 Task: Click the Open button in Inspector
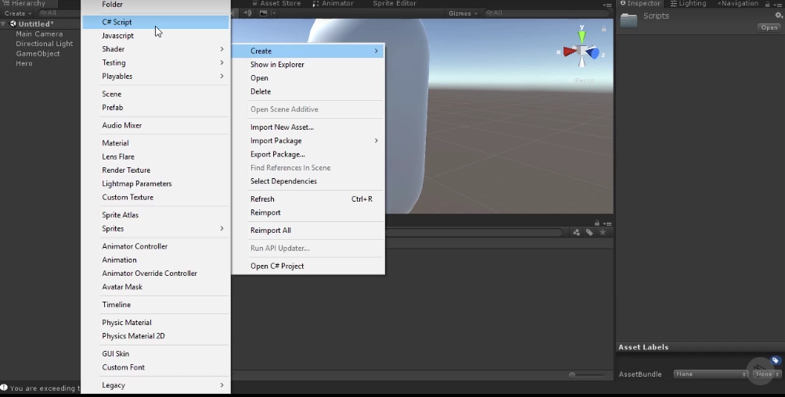pos(769,27)
